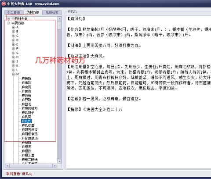211x179 pixels.
Task: Open the 麻布饮 entry
Action: (26, 83)
